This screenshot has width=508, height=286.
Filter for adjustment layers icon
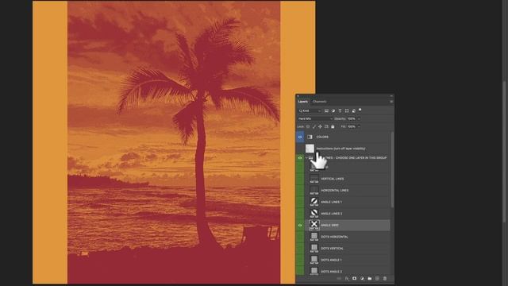[x=333, y=111]
